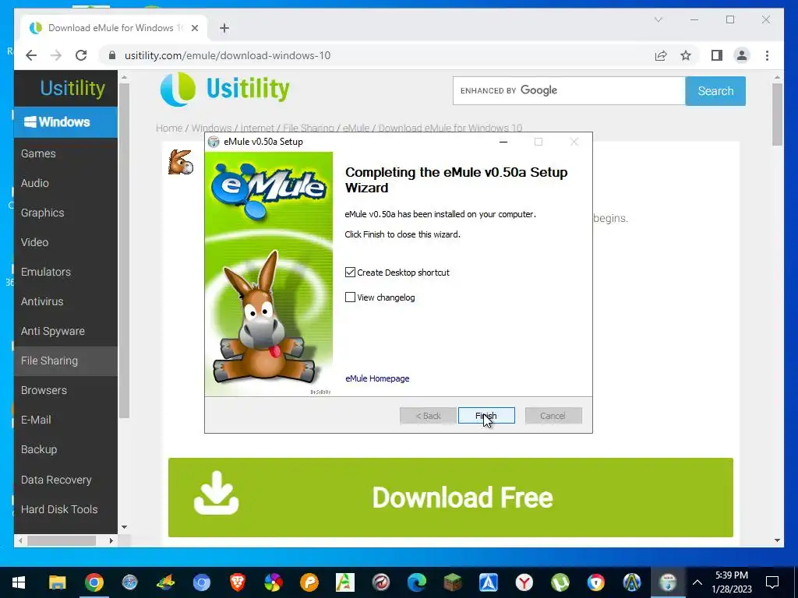The height and width of the screenshot is (598, 798).
Task: Click the Chrome icon in the taskbar
Action: 94,582
